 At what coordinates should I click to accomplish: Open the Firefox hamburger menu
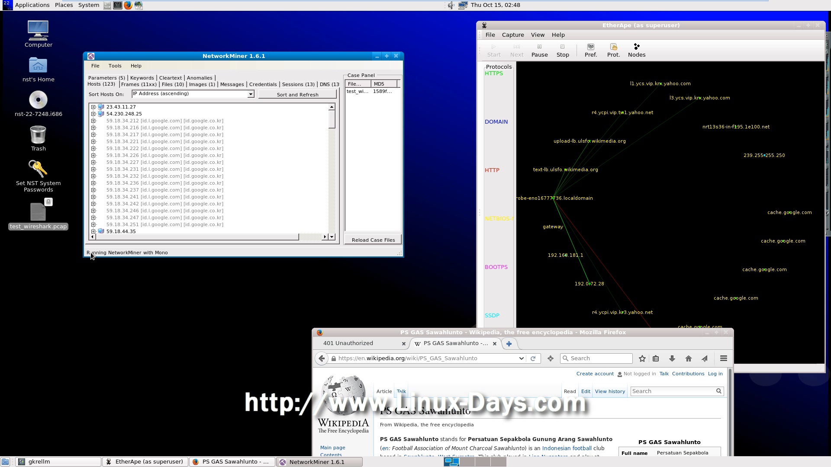pos(723,358)
